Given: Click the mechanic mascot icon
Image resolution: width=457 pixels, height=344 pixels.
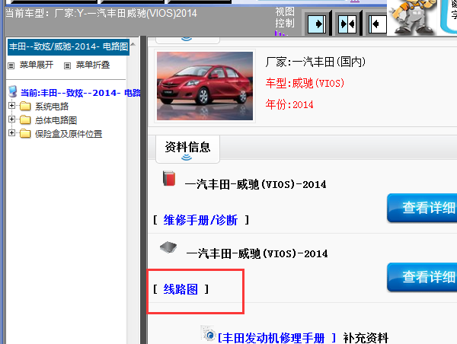Looking at the screenshot, I should (x=413, y=17).
